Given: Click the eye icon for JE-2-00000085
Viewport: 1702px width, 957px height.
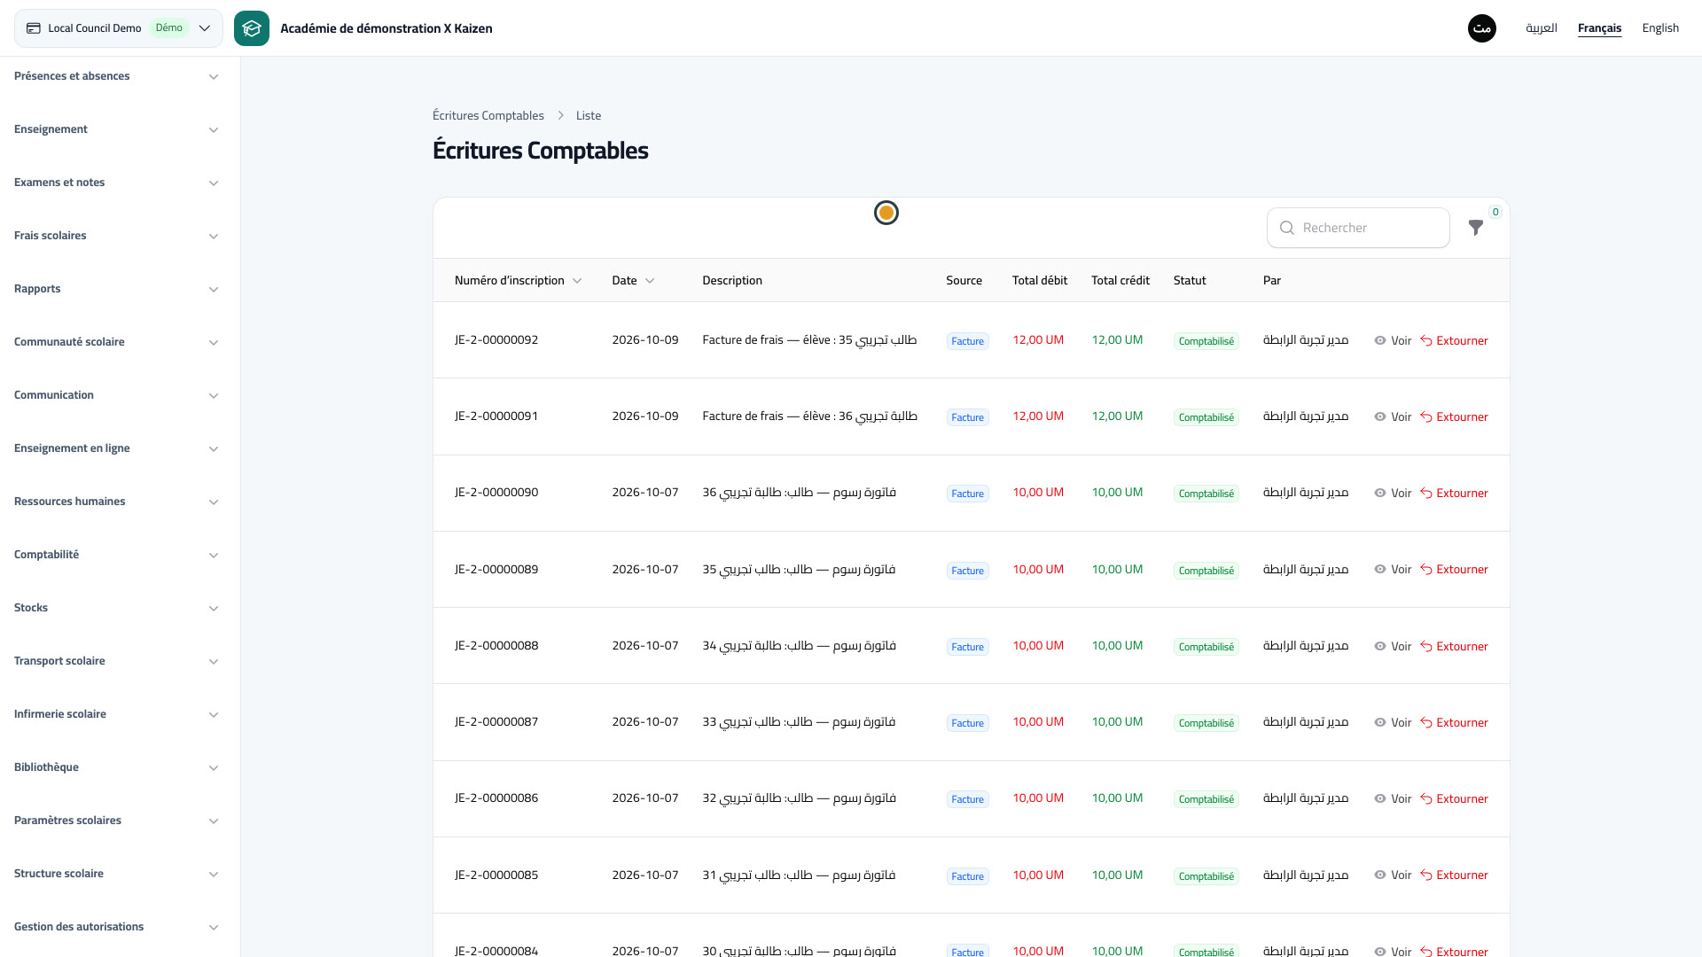Looking at the screenshot, I should 1380,875.
